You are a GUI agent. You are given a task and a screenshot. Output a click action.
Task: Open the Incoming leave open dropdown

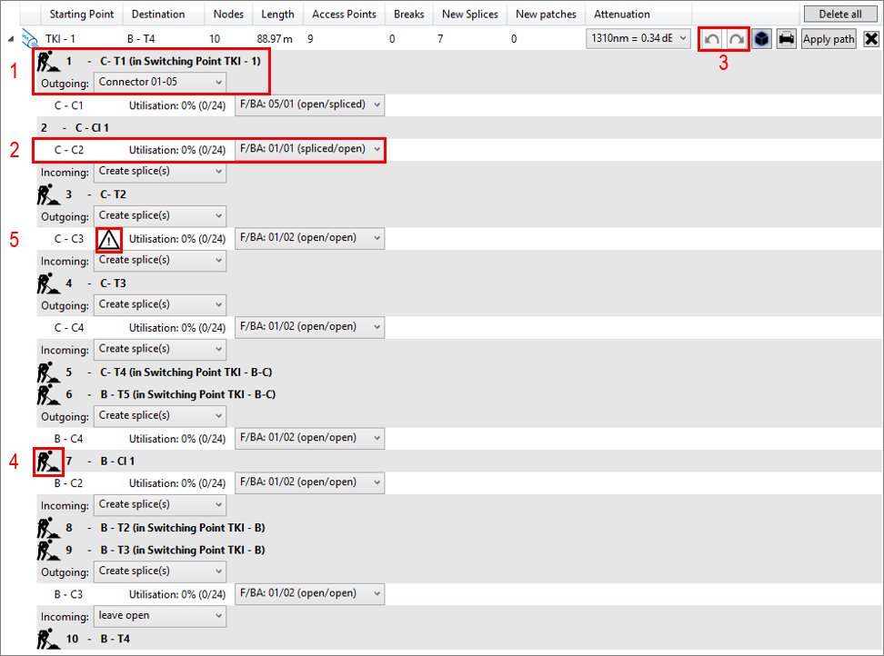point(159,615)
